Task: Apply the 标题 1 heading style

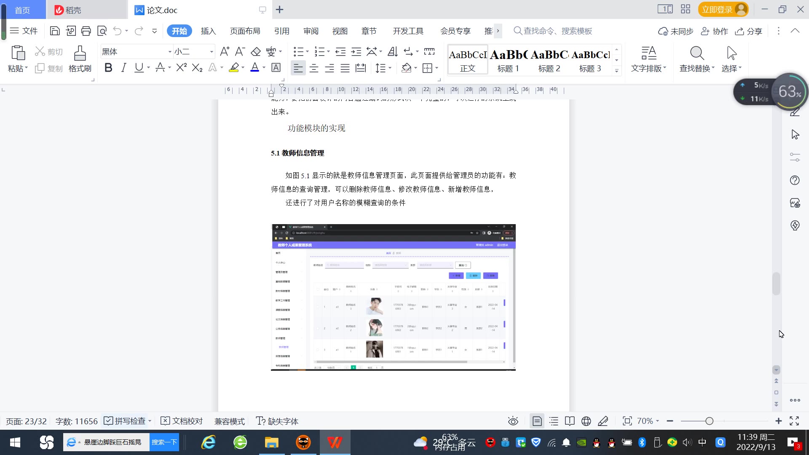Action: coord(508,60)
